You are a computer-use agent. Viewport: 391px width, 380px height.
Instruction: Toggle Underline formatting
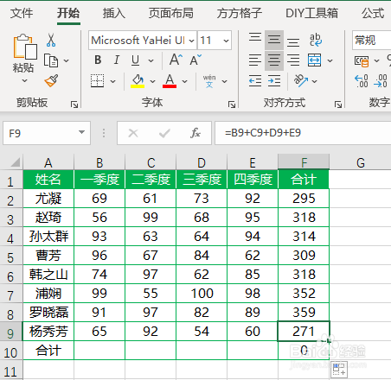click(135, 60)
